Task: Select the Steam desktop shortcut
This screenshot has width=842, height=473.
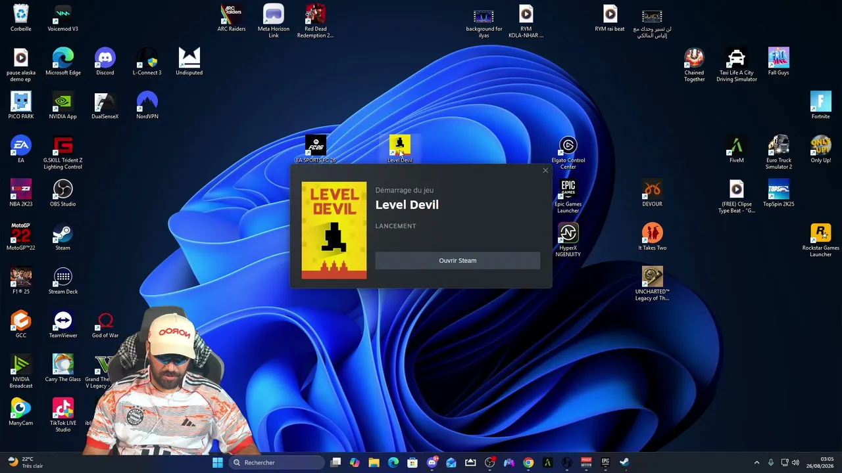Action: (x=63, y=237)
